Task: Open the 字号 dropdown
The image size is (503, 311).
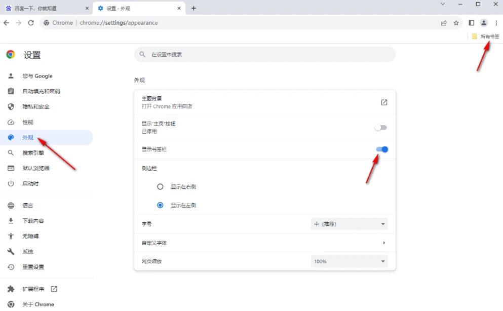Action: pos(349,223)
